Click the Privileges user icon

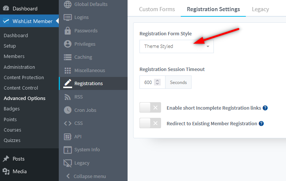(67, 44)
